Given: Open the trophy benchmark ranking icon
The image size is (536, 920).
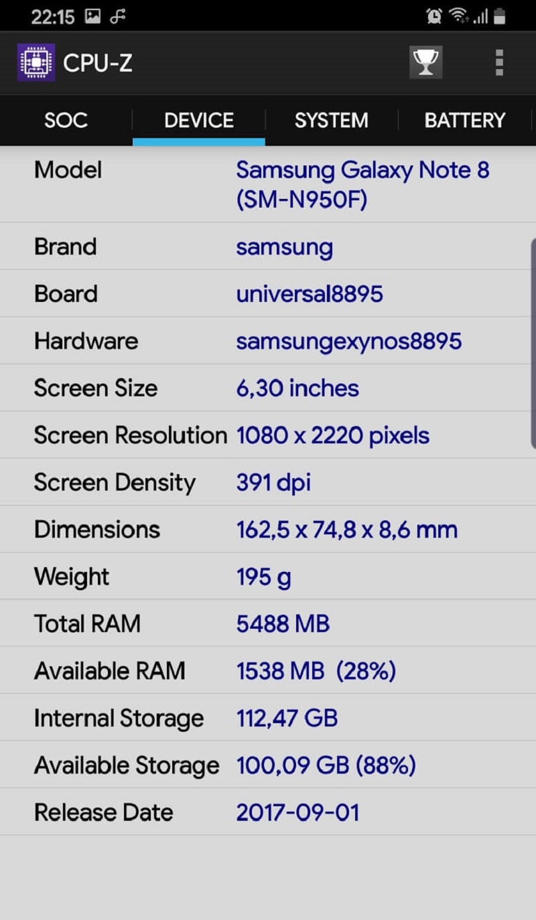Looking at the screenshot, I should click(x=425, y=62).
